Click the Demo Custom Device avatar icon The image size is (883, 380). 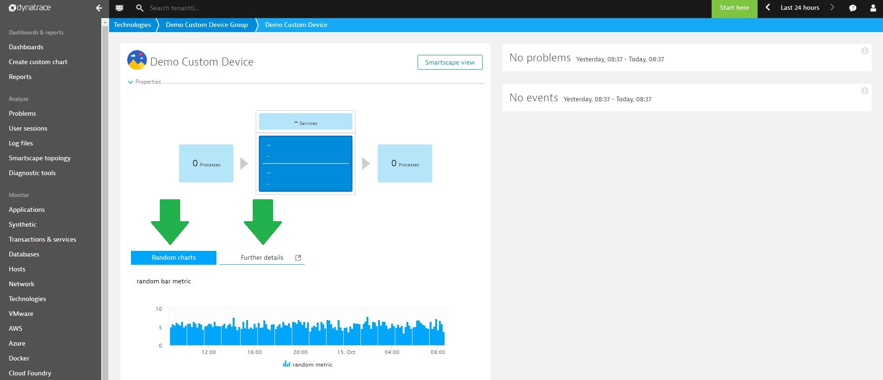(x=137, y=60)
